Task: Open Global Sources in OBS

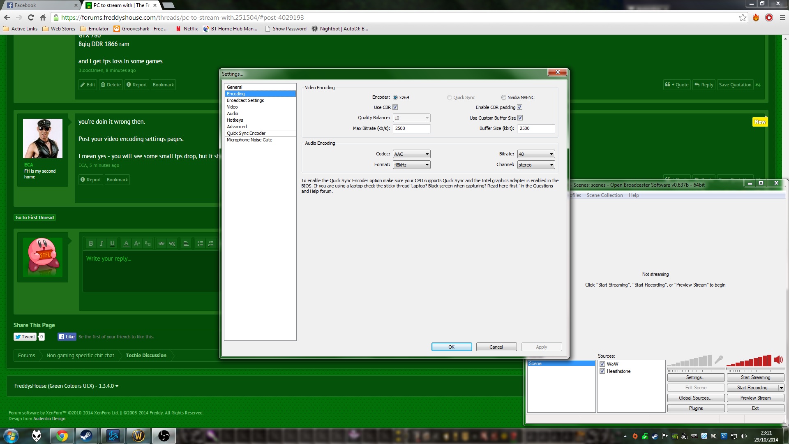Action: 696,398
